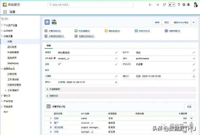Click the 预览 button
The width and height of the screenshot is (200, 135).
(x=166, y=22)
